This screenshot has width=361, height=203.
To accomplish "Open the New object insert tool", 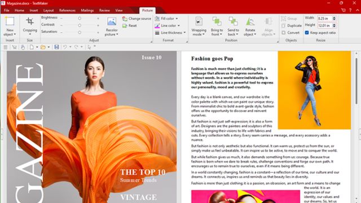I will pyautogui.click(x=10, y=27).
